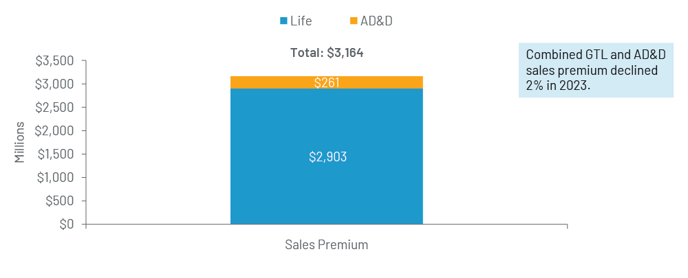The width and height of the screenshot is (688, 278).
Task: Select the $500 axis tick label
Action: (x=60, y=201)
